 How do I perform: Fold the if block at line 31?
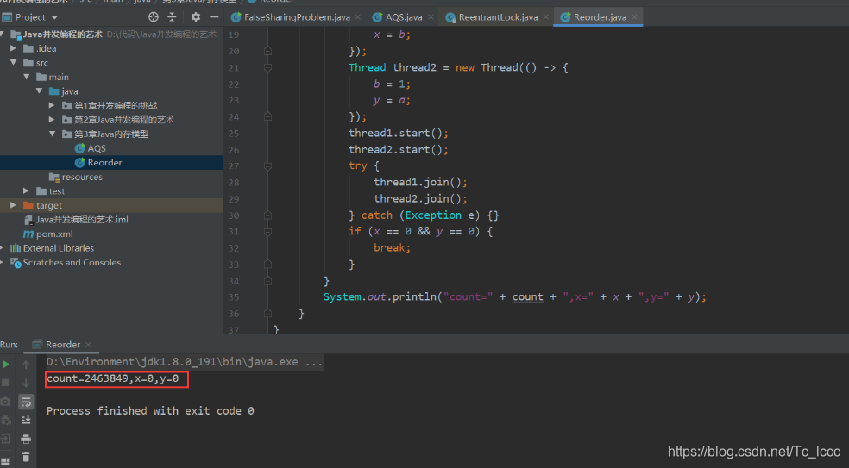[267, 232]
